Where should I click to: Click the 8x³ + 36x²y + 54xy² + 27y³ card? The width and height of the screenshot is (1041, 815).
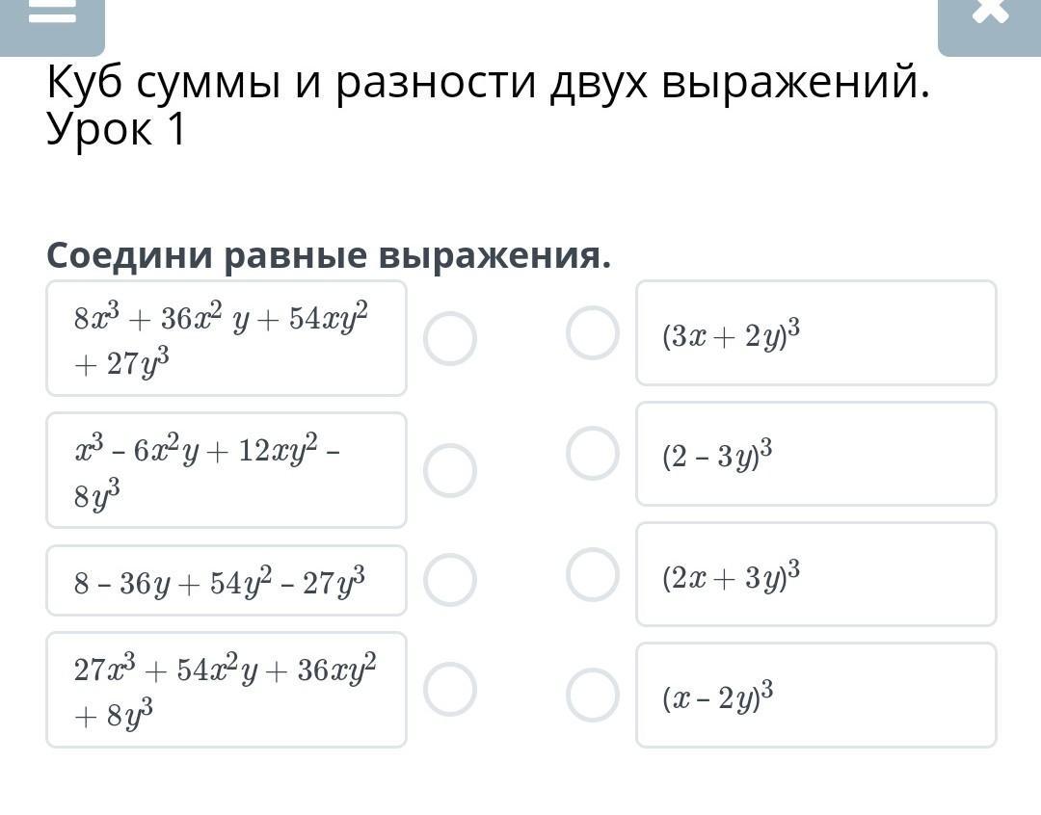(x=227, y=338)
